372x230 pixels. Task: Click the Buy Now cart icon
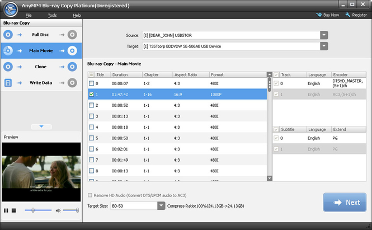tap(319, 15)
